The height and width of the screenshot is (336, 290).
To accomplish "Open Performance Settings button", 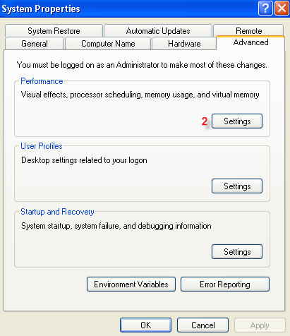I will point(237,121).
